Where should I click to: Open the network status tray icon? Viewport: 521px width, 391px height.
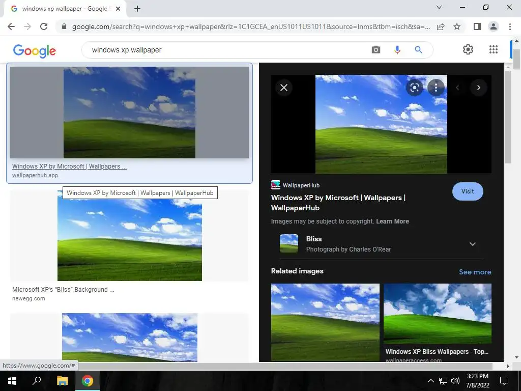point(443,381)
